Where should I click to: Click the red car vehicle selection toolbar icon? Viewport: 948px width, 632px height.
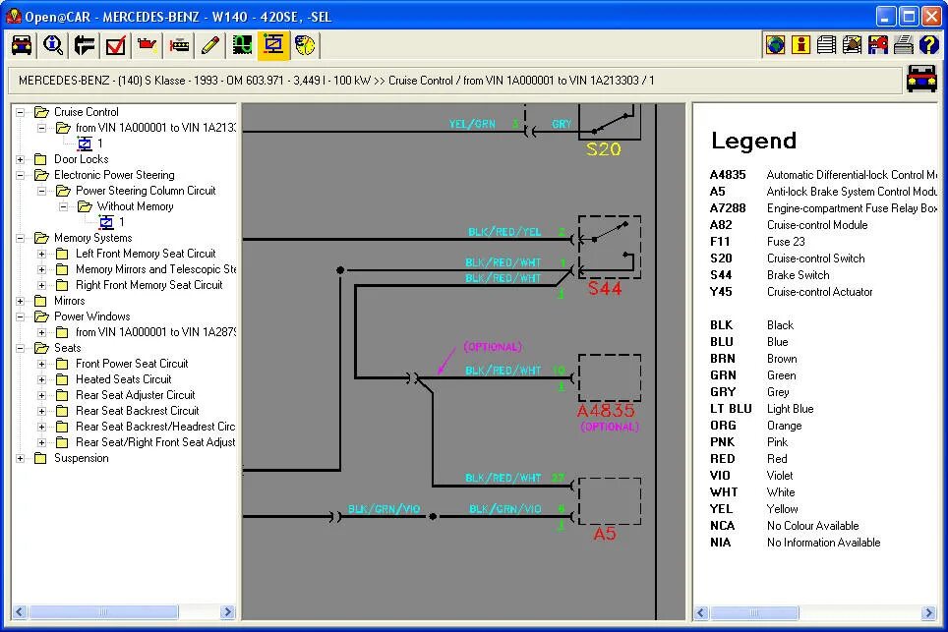22,45
